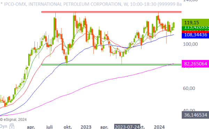Click the Dyn label at bottom left
Screen dimensions: 209x129
coord(3,126)
